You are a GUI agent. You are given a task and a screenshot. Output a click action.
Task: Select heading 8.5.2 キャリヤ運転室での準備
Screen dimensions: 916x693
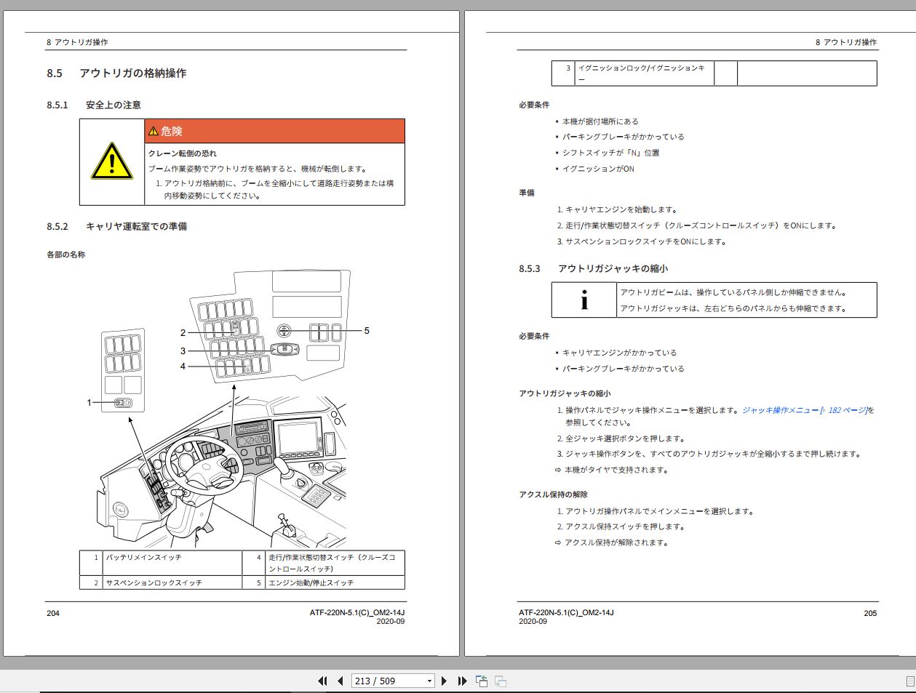(116, 227)
